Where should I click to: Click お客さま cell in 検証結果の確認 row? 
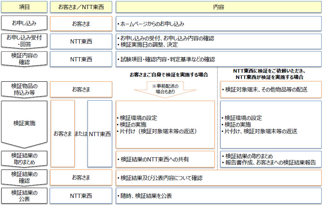coord(81,178)
